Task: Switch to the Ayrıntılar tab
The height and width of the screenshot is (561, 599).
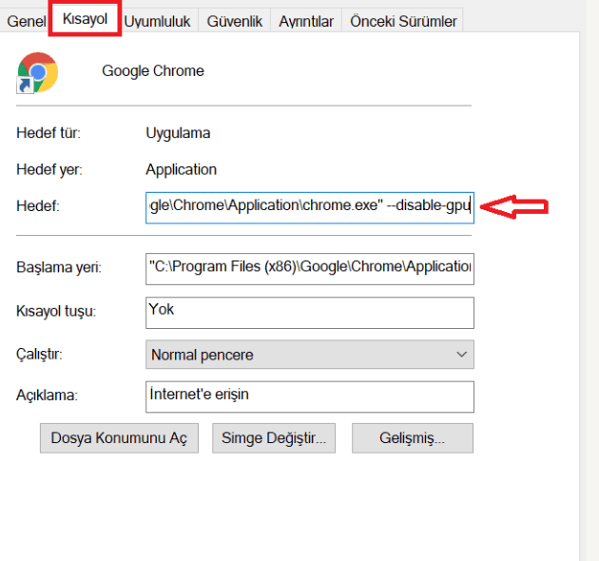Action: (306, 22)
